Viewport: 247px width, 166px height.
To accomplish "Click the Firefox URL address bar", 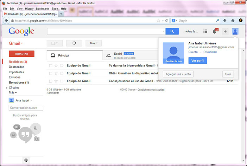I will point(85,21).
